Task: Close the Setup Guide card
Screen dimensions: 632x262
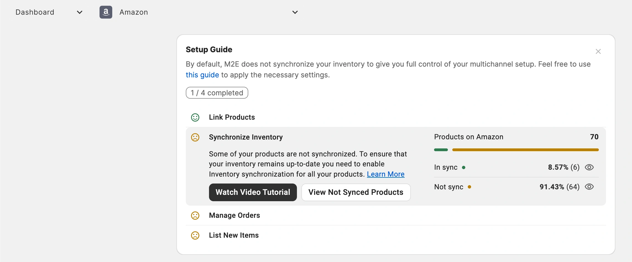Action: point(598,51)
